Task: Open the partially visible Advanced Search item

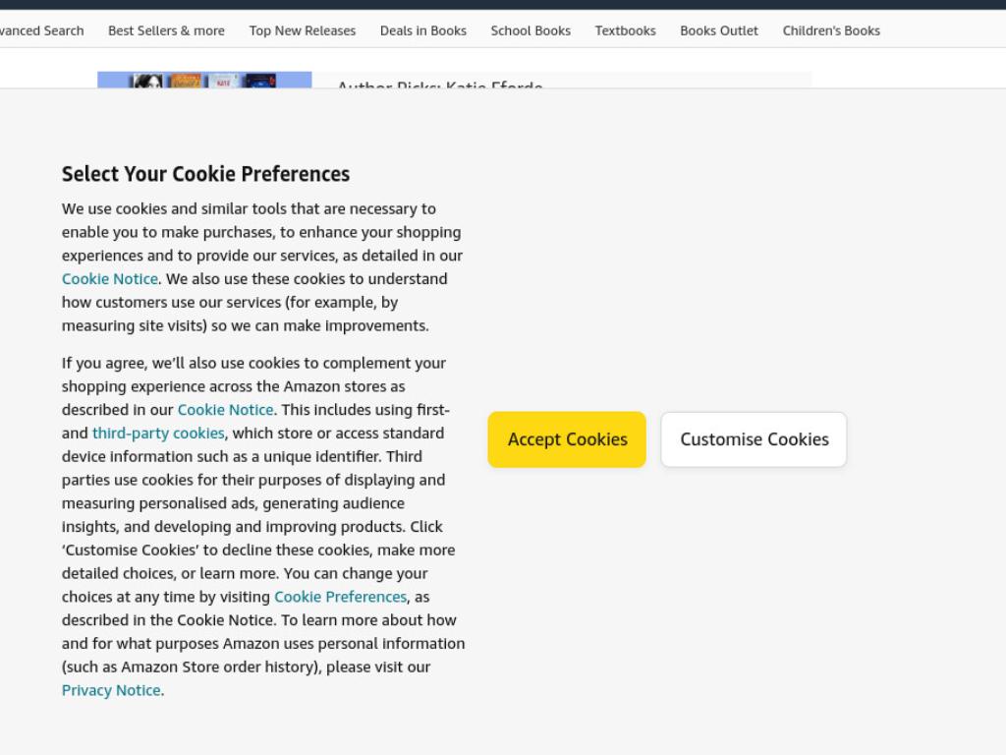Action: [41, 30]
